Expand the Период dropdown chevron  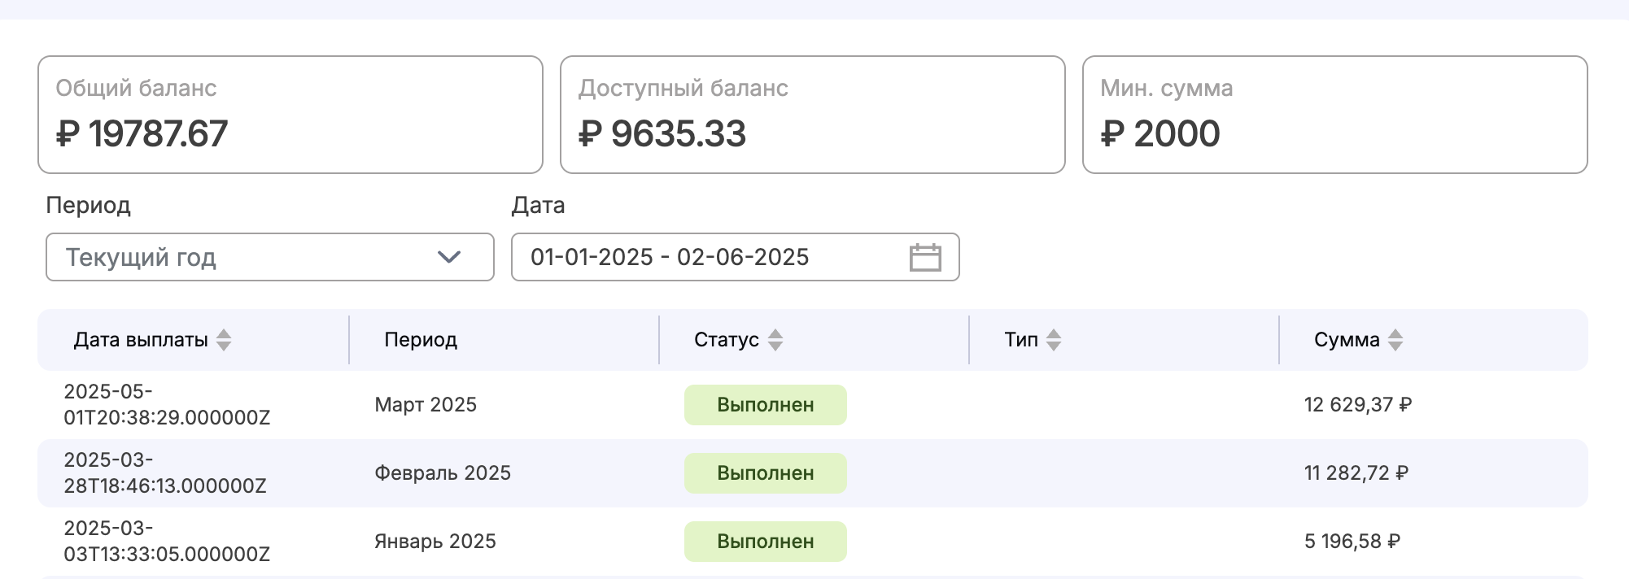pyautogui.click(x=449, y=258)
